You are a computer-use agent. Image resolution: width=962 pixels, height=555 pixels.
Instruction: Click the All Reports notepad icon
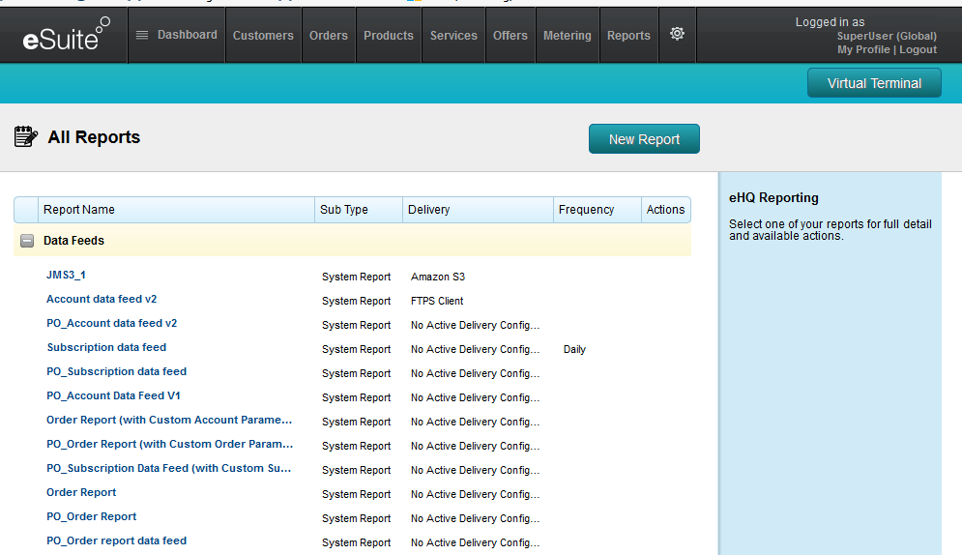coord(26,137)
